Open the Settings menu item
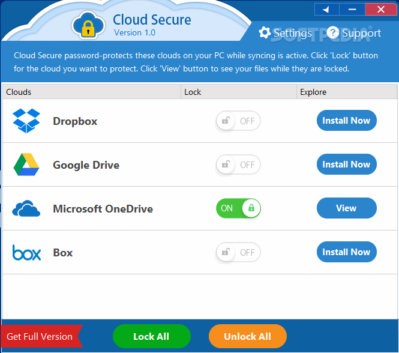The image size is (399, 353). tap(292, 33)
